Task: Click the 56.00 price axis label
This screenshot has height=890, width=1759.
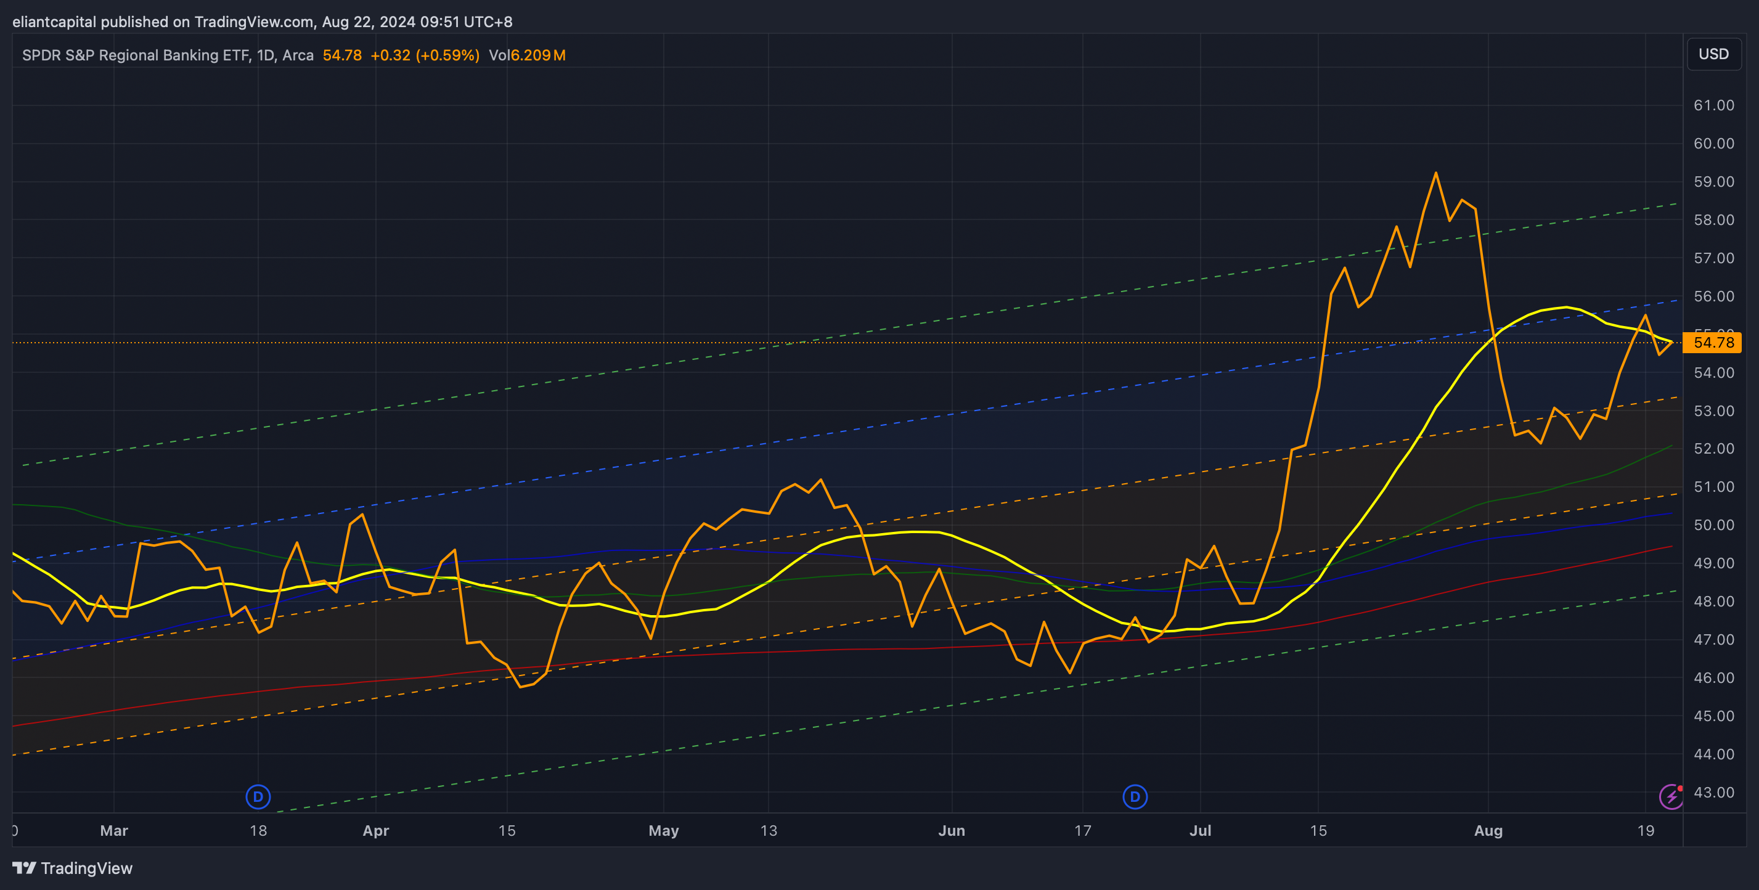Action: click(x=1714, y=296)
